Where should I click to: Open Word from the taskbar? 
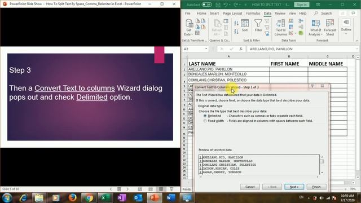pyautogui.click(x=171, y=198)
